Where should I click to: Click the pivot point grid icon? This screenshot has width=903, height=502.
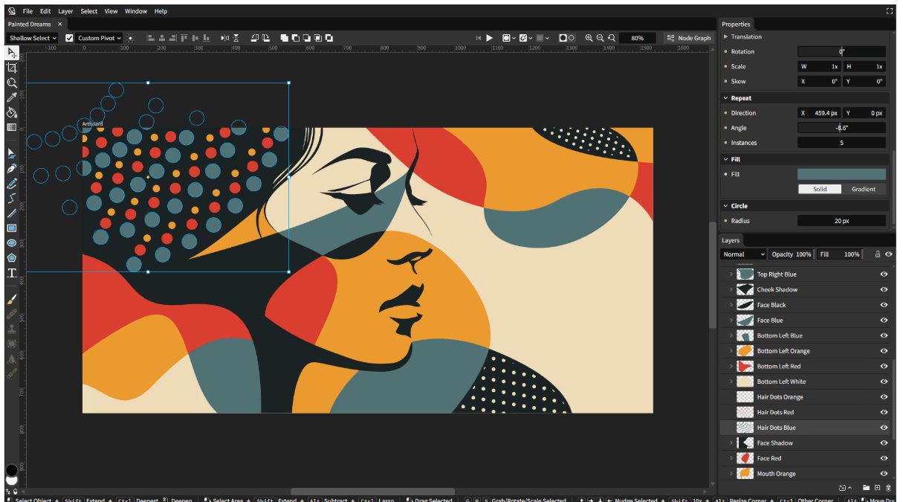(x=131, y=38)
